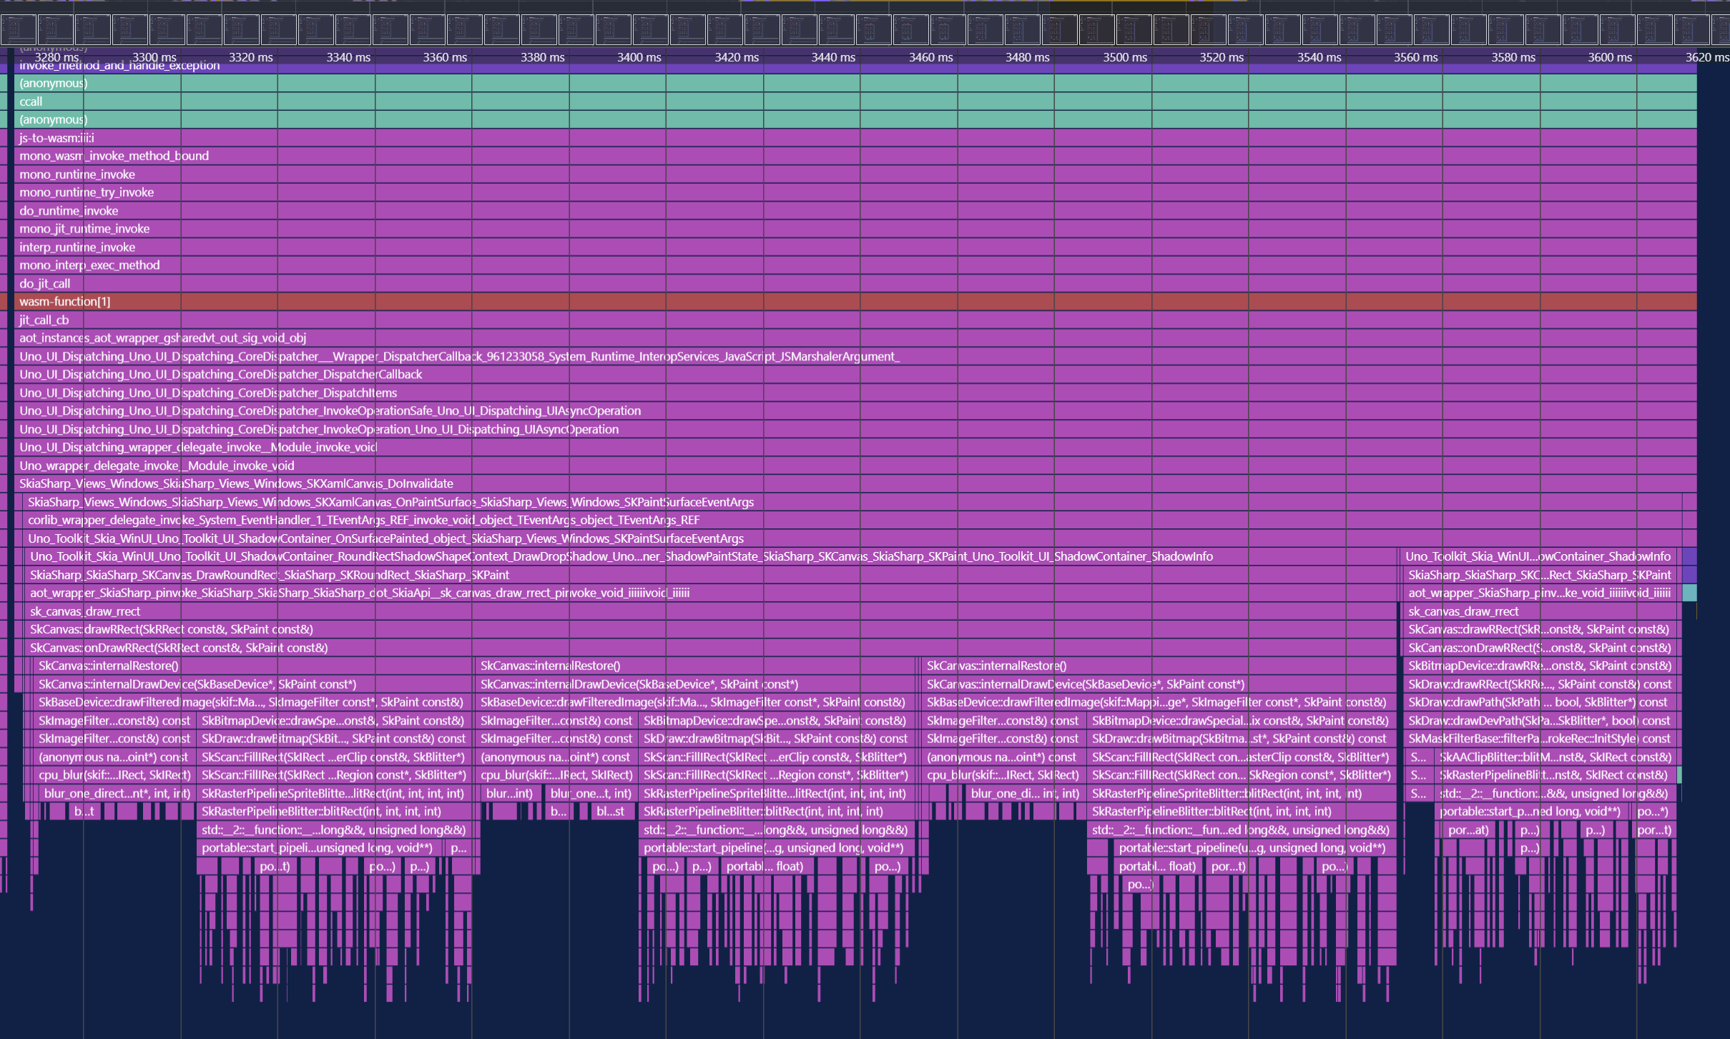Select the SkMaskFilterBase::filterPa... frame
The height and width of the screenshot is (1039, 1730).
1538,739
